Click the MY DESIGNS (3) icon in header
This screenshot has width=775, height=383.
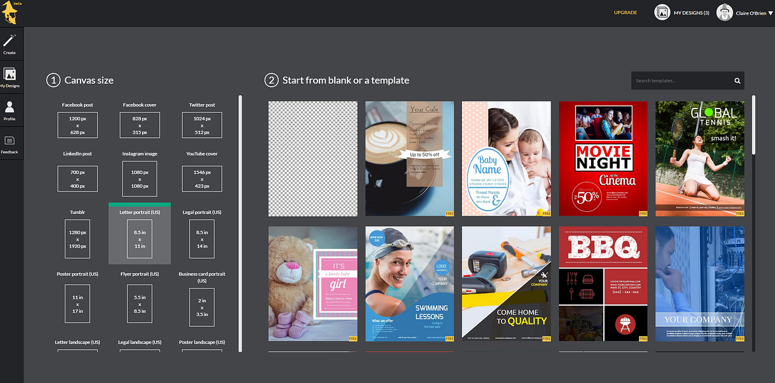(662, 11)
